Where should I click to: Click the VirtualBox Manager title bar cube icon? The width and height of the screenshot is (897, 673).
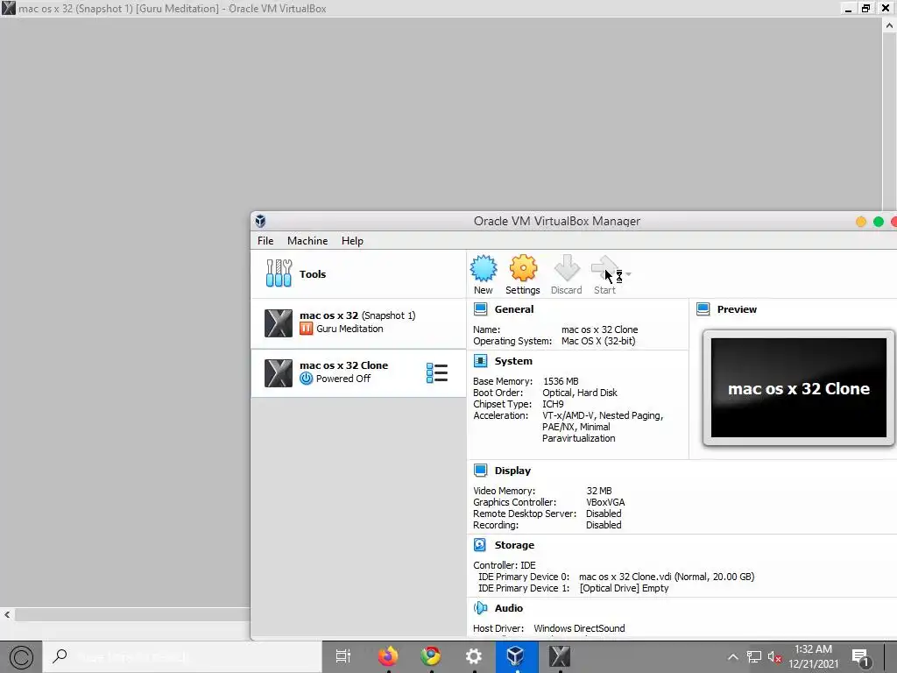click(x=261, y=221)
